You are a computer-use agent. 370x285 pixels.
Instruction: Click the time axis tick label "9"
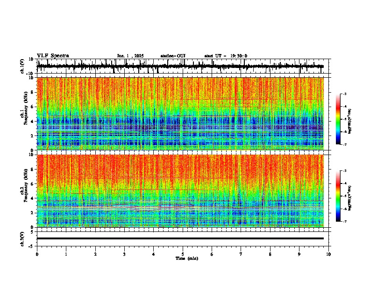[299, 254]
